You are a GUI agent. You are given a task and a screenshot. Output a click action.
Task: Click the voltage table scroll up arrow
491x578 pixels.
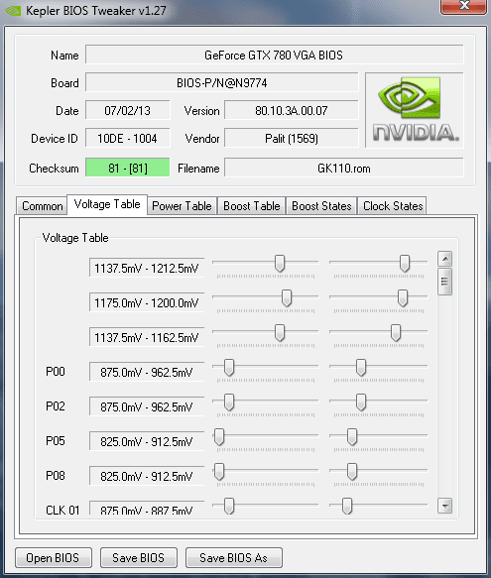[445, 259]
